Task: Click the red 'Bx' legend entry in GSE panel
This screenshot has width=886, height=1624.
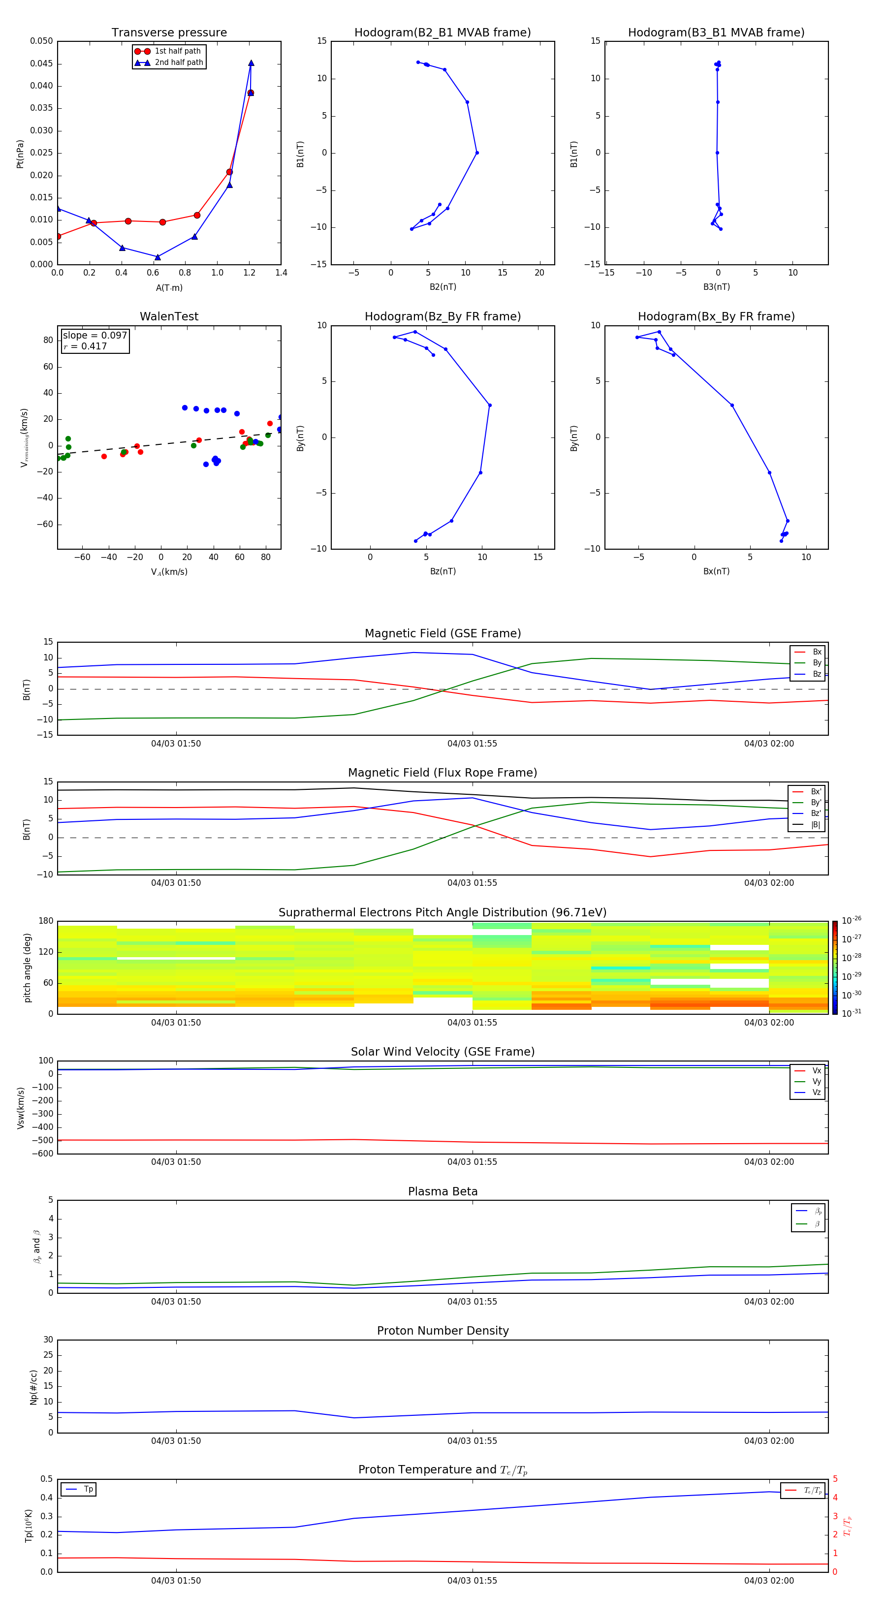Action: coord(808,652)
